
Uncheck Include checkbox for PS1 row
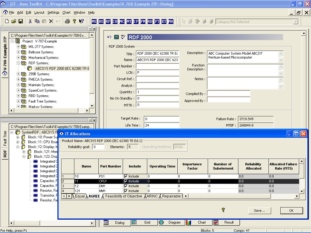pyautogui.click(x=126, y=176)
